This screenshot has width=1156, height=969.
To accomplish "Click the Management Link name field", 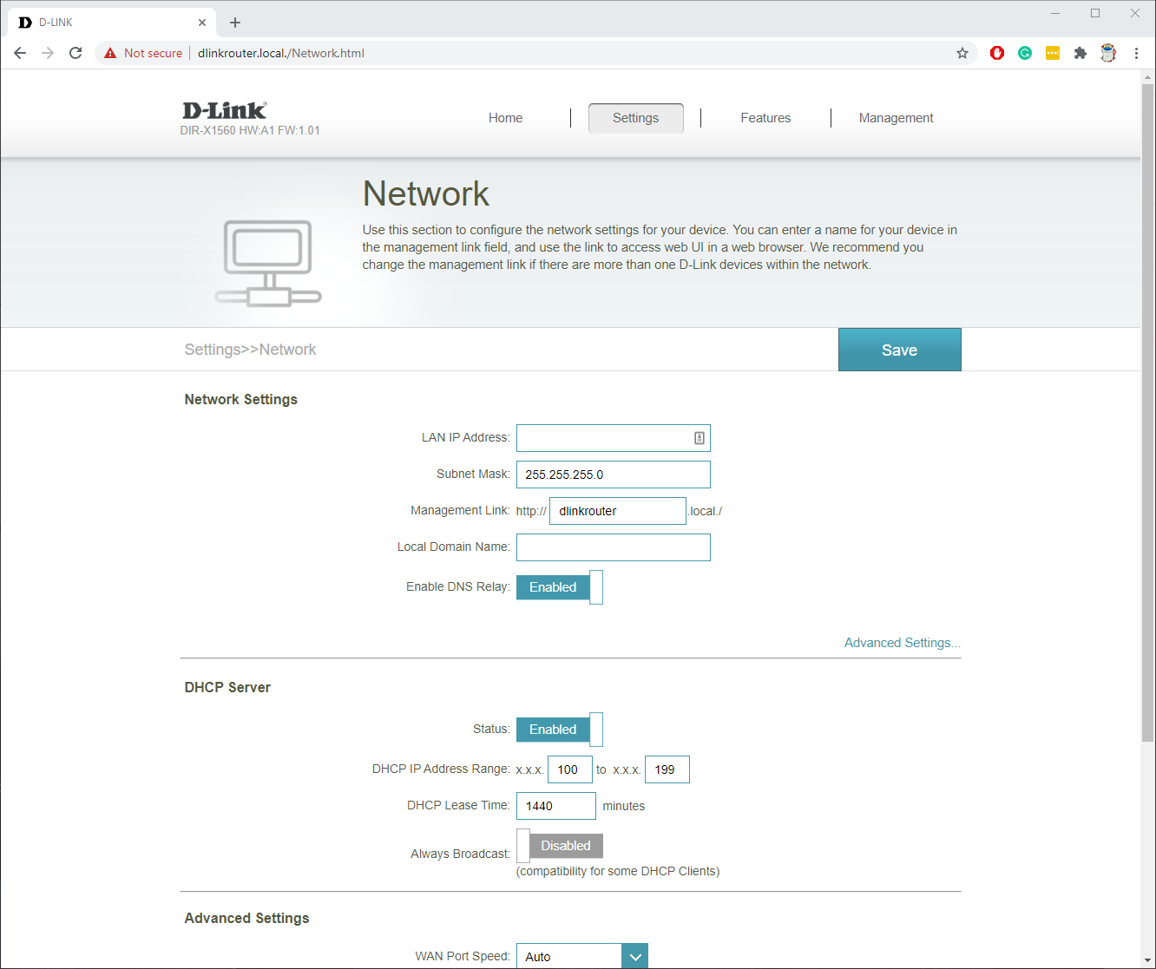I will coord(618,511).
